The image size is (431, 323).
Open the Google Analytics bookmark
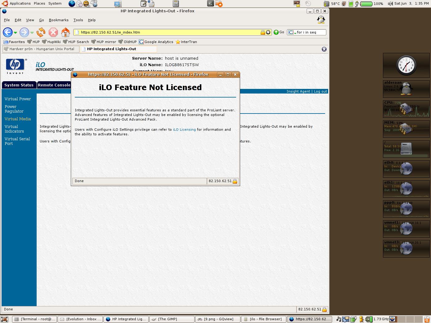coord(156,42)
